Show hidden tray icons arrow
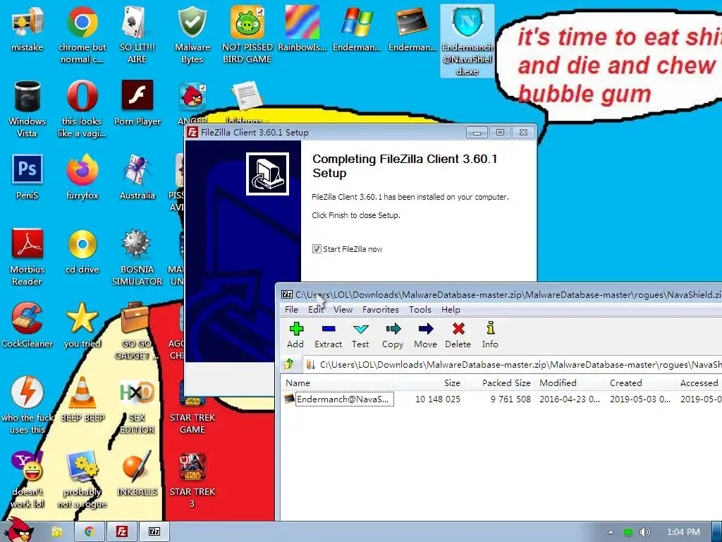This screenshot has width=722, height=542. pos(611,532)
